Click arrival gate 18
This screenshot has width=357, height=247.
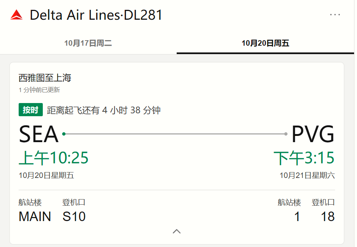click(328, 216)
